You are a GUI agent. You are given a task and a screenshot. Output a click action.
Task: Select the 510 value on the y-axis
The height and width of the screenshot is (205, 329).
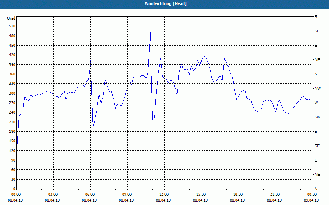pos(11,26)
